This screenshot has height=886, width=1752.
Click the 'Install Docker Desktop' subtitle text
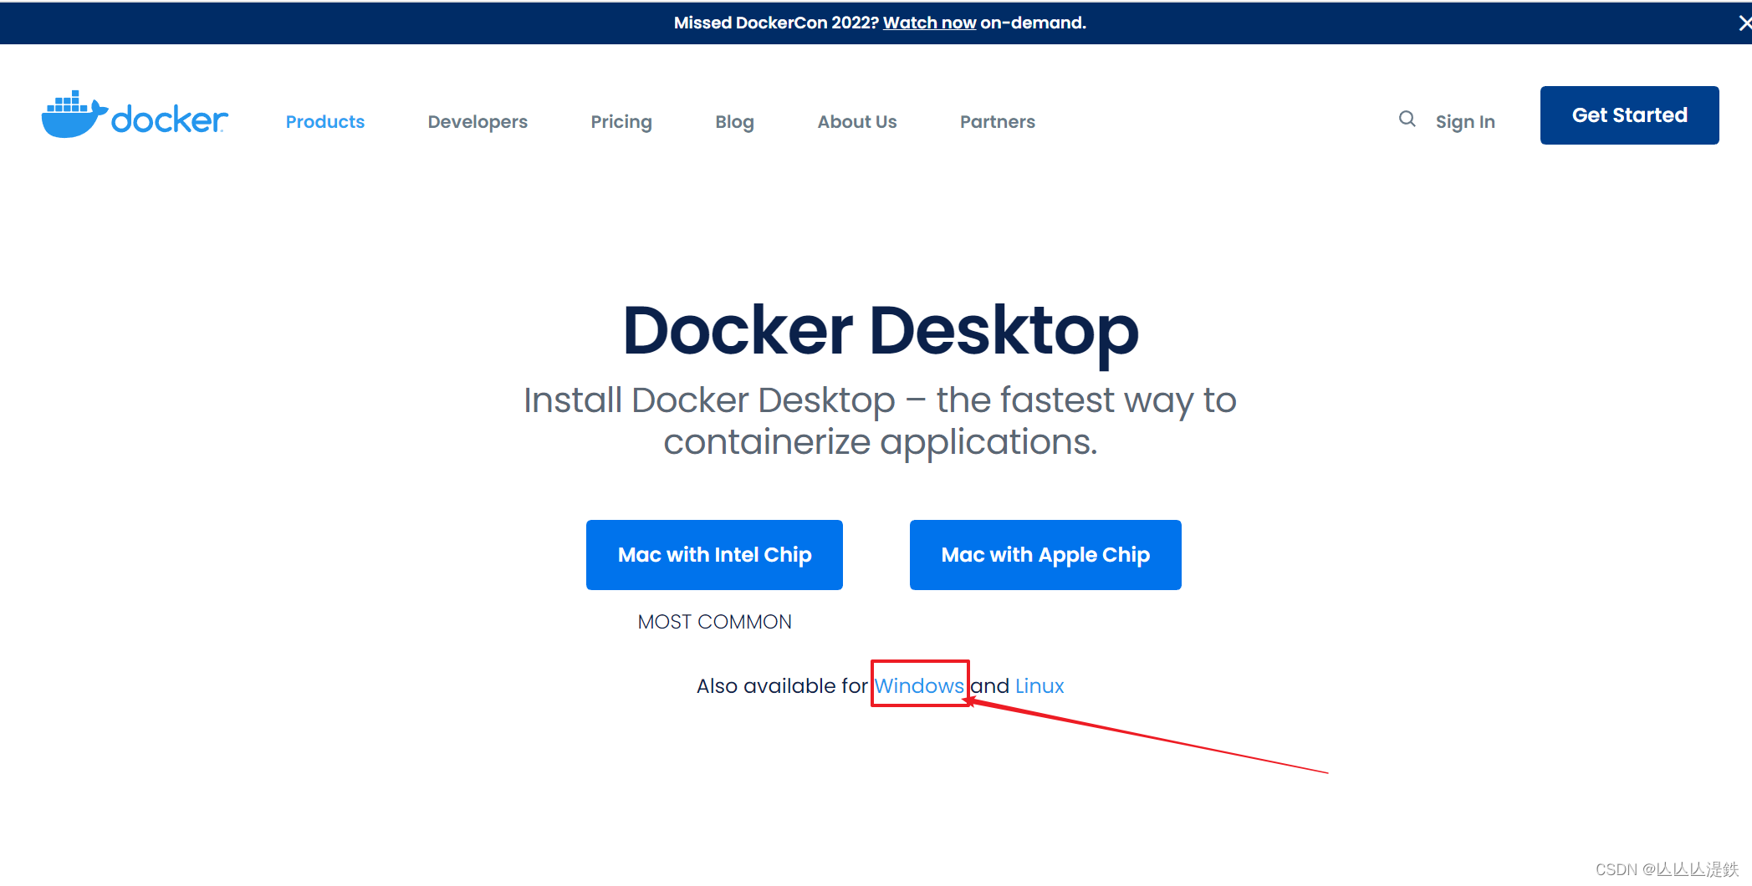(880, 421)
